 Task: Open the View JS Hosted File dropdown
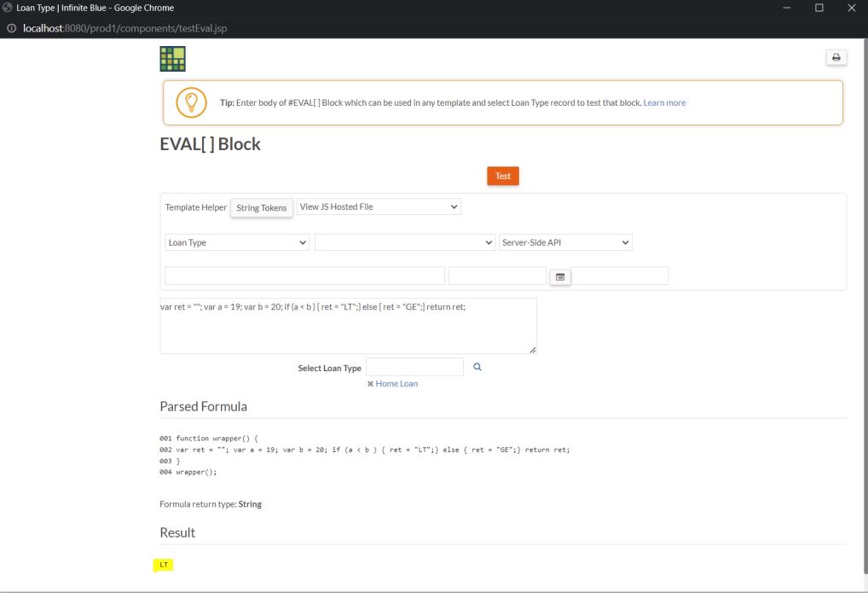pos(379,206)
